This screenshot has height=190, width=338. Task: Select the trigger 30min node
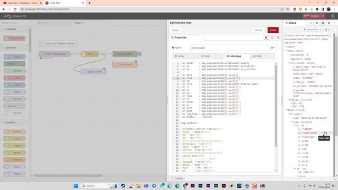tap(93, 72)
